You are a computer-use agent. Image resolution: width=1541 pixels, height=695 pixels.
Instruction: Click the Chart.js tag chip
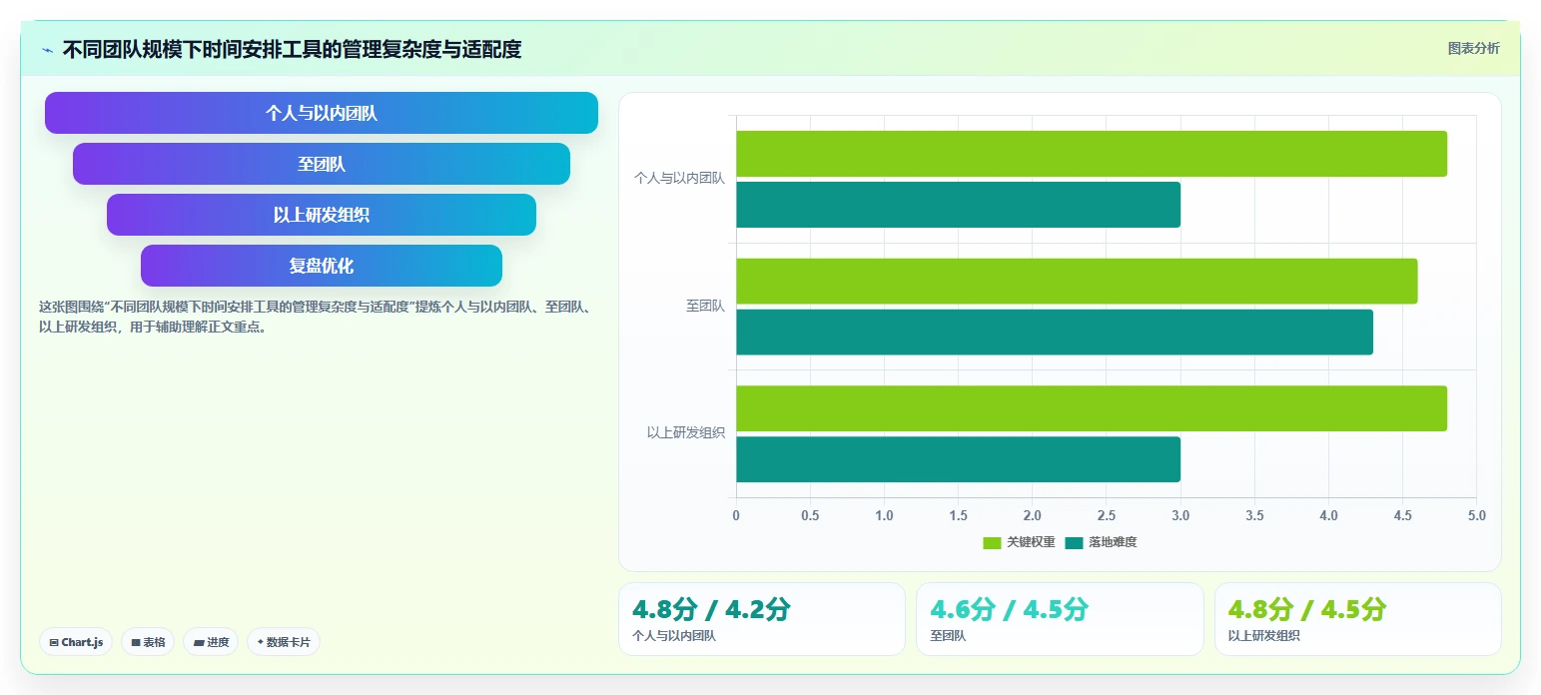[76, 642]
